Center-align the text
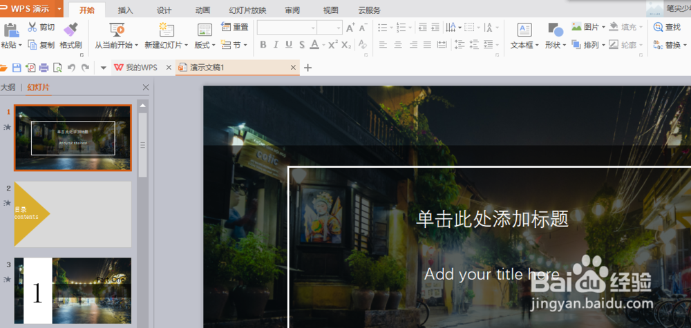This screenshot has height=328, width=691. click(398, 44)
